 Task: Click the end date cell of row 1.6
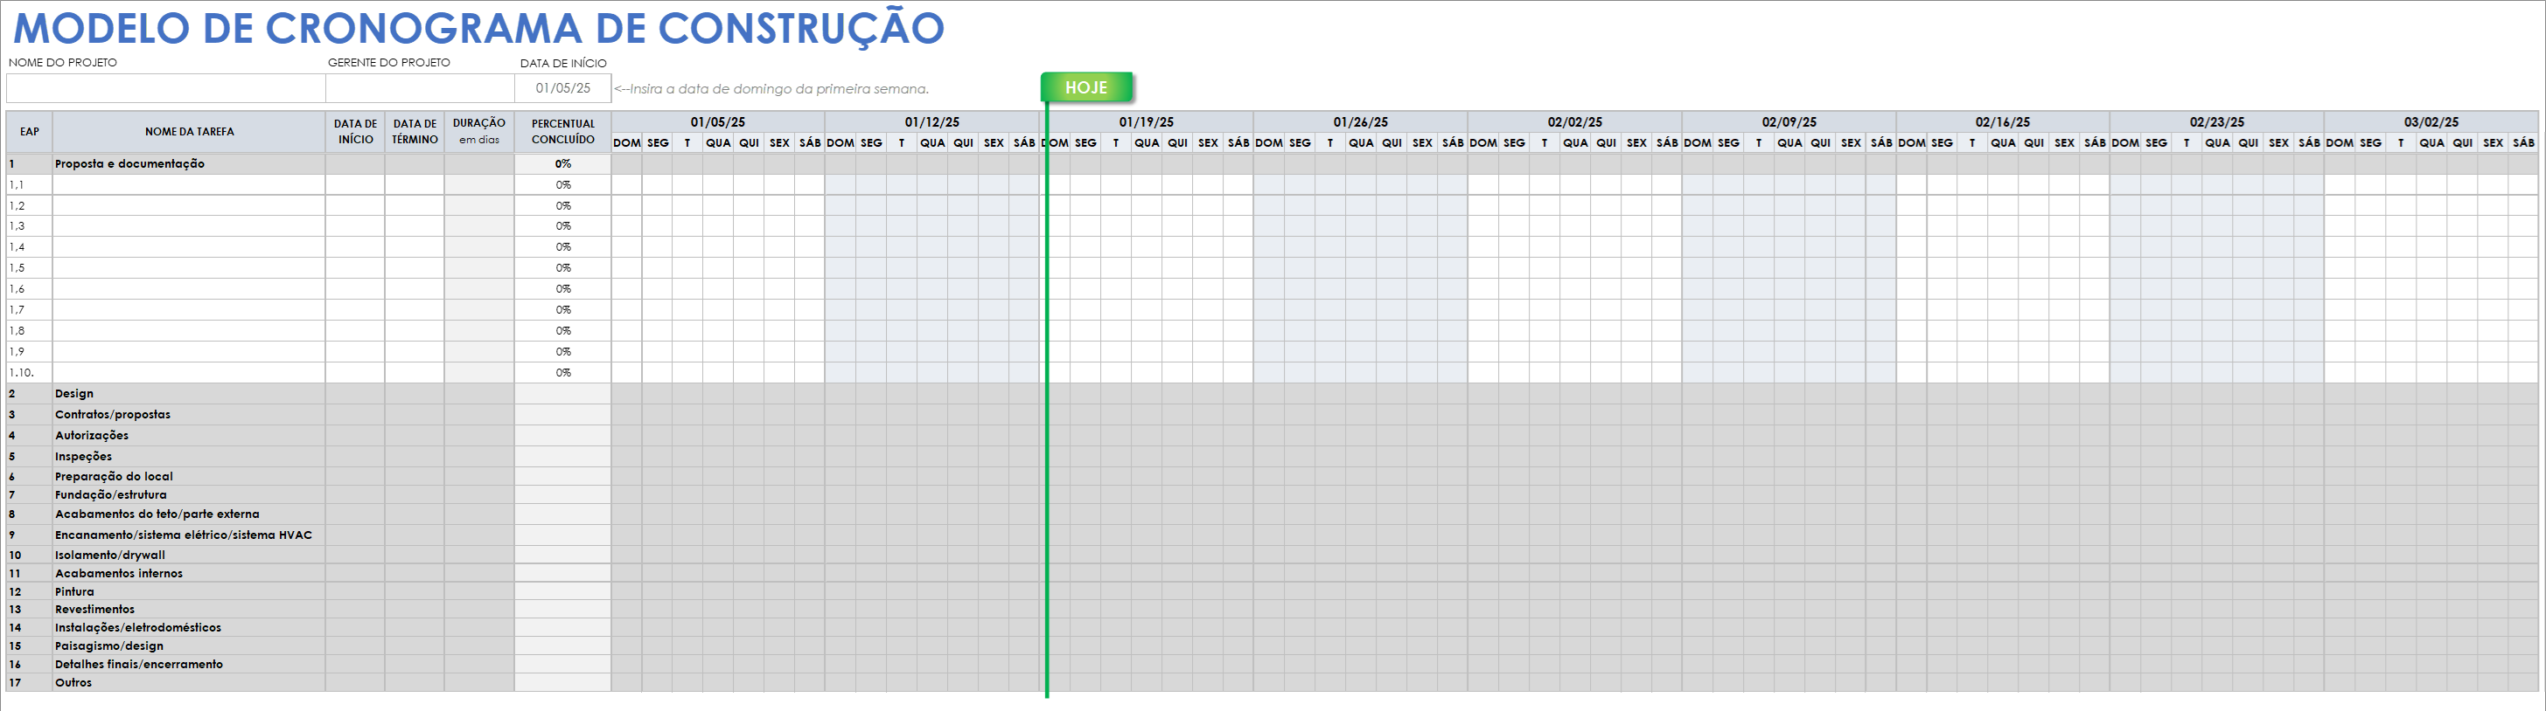(x=414, y=288)
